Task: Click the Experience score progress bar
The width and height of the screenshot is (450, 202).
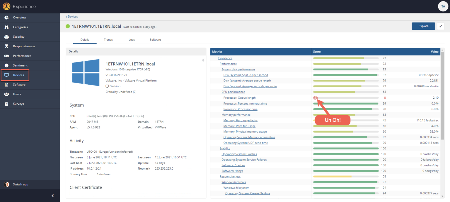Action: (x=346, y=58)
